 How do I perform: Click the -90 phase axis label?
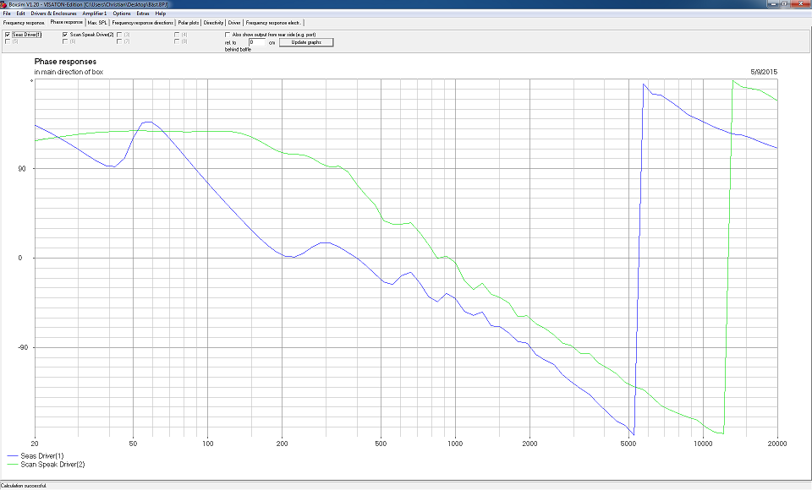(22, 348)
